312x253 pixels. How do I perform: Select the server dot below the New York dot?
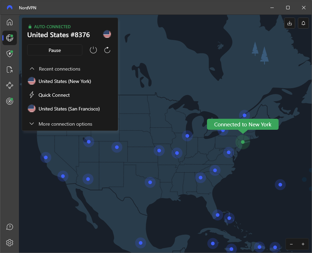click(x=229, y=152)
